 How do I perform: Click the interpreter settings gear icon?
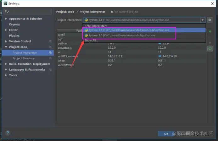210,20
